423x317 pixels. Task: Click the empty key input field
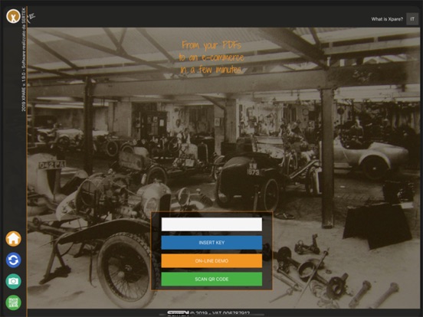pos(211,224)
